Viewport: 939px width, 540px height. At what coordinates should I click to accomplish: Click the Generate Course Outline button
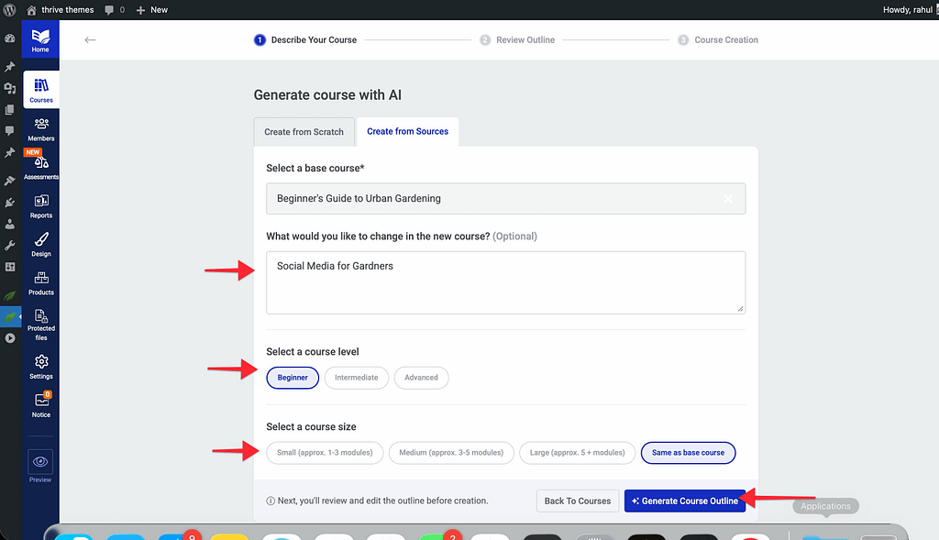coord(684,501)
